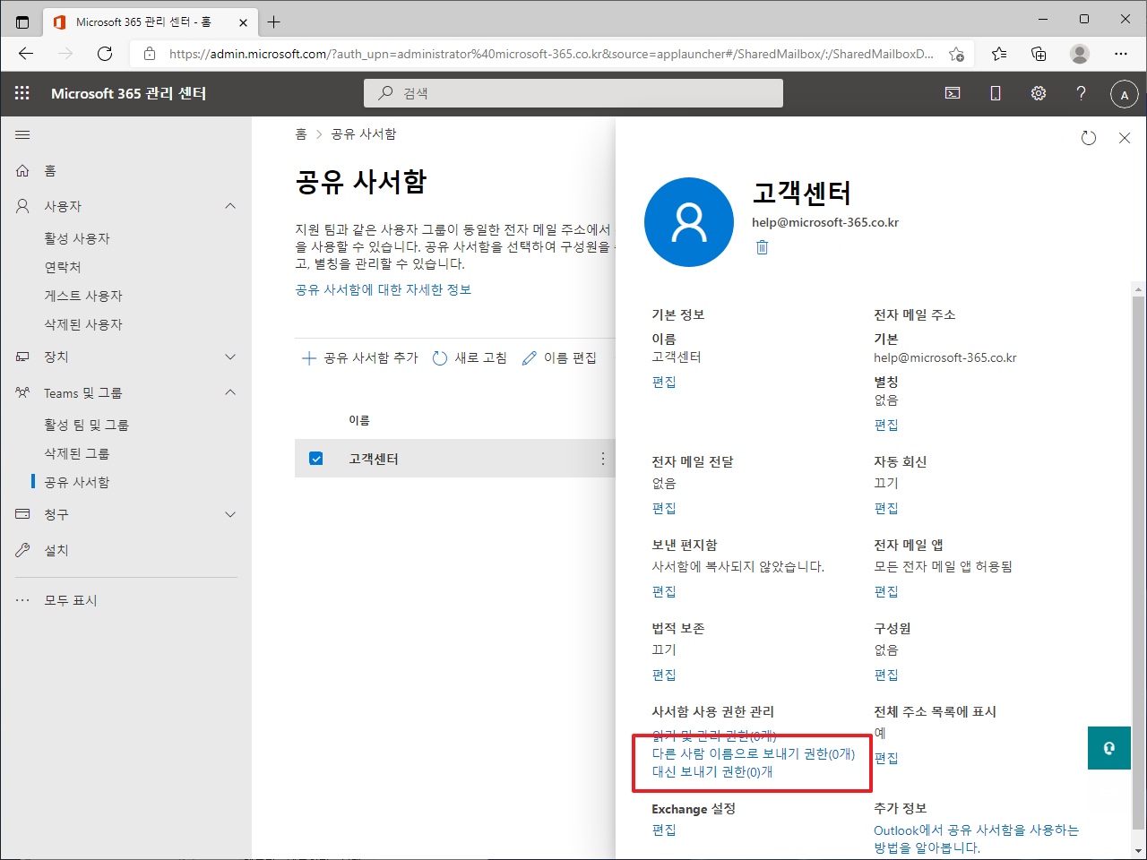
Task: Reload the page in browser toolbar
Action: [x=105, y=54]
